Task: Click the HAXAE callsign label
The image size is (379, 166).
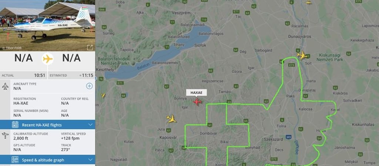Action: point(196,93)
